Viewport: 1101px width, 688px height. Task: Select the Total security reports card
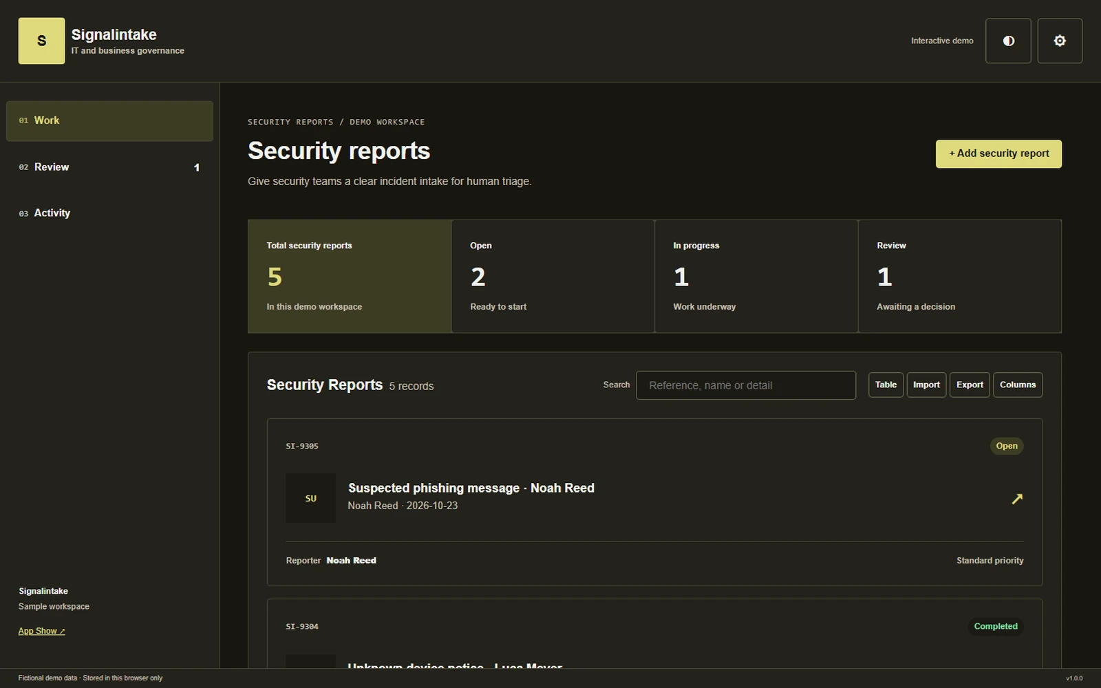click(x=350, y=276)
